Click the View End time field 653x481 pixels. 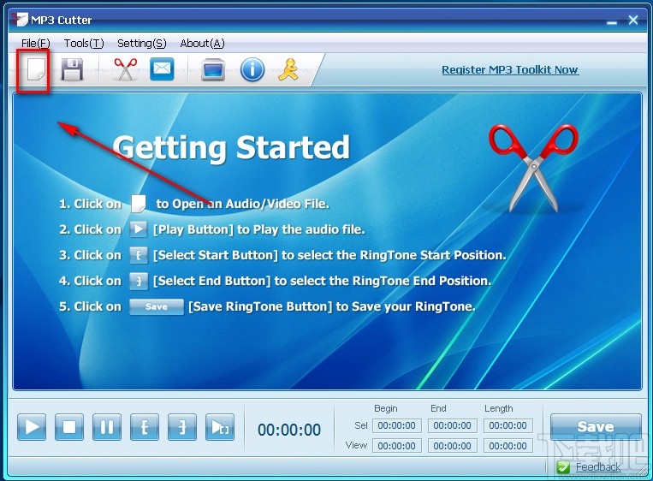[x=452, y=446]
